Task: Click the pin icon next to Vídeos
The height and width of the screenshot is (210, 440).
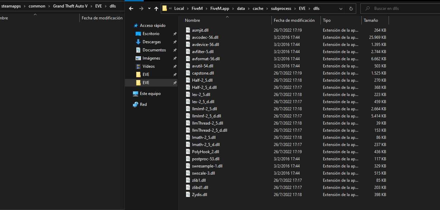Action: click(x=175, y=66)
